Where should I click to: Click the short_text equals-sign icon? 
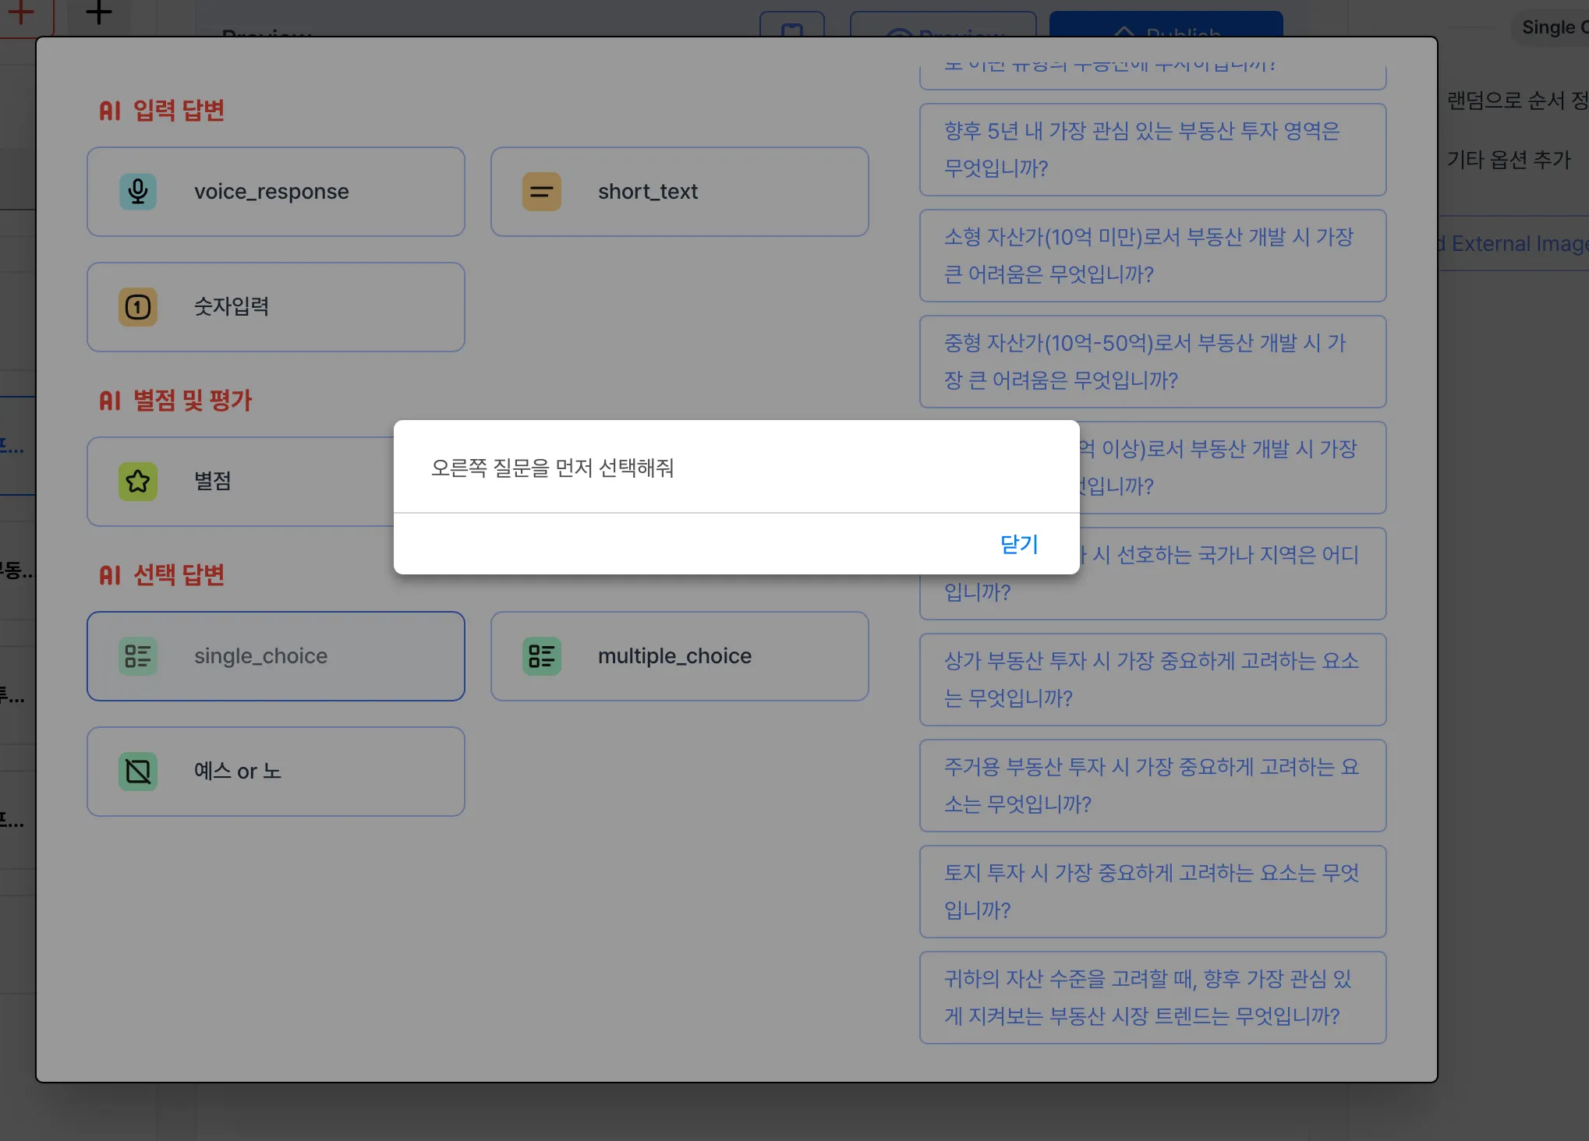click(541, 192)
